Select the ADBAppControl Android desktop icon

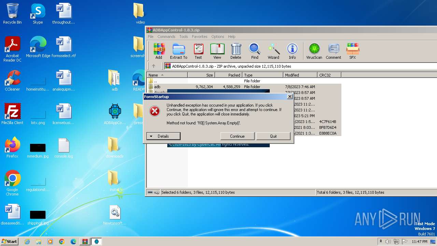(x=115, y=114)
